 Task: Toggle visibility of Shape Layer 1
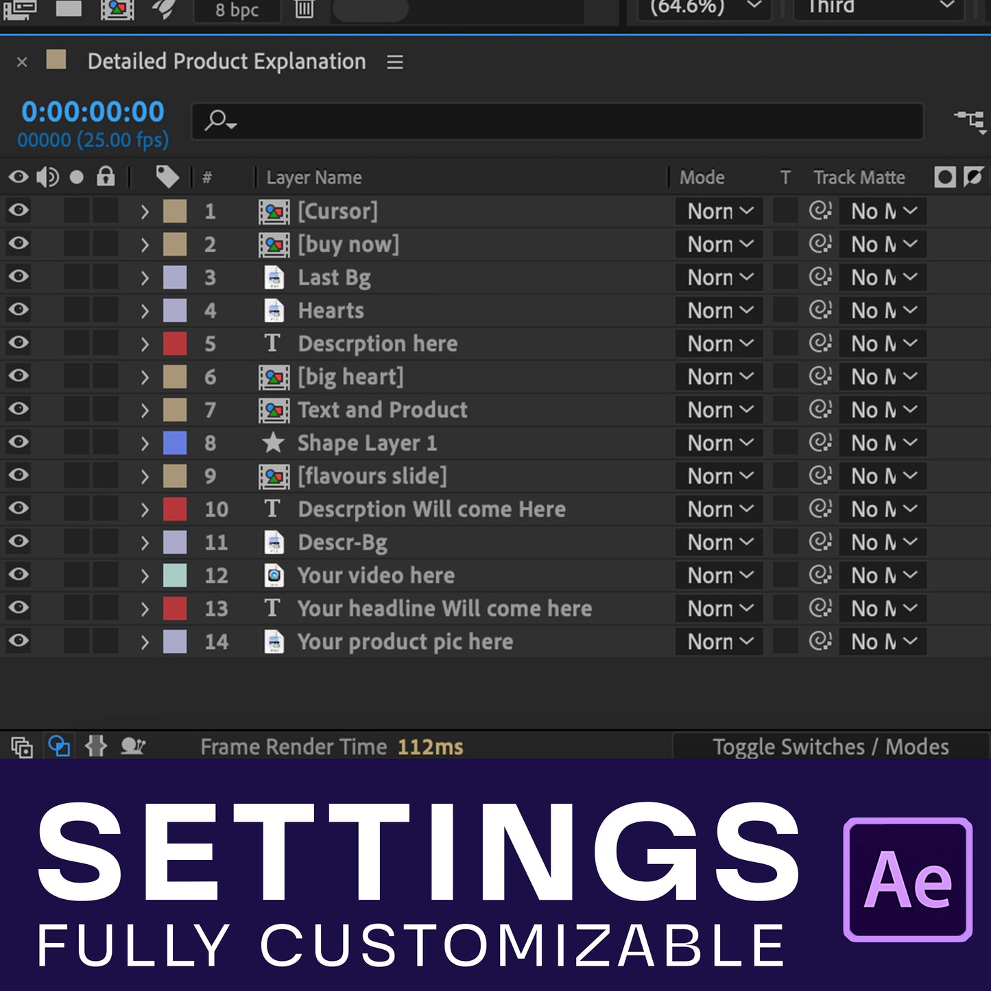tap(19, 442)
